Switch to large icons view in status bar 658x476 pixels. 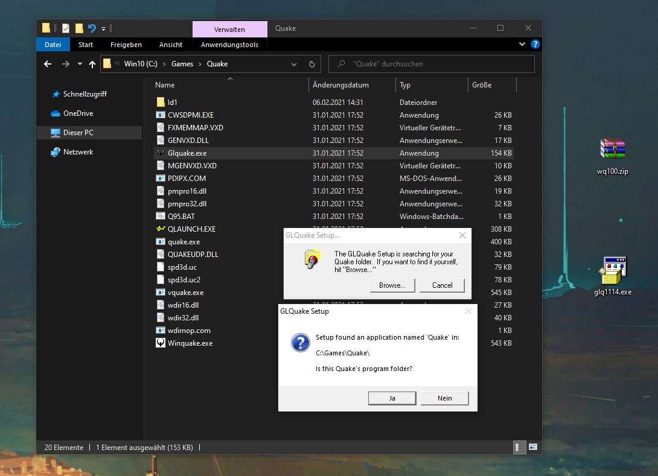click(533, 447)
